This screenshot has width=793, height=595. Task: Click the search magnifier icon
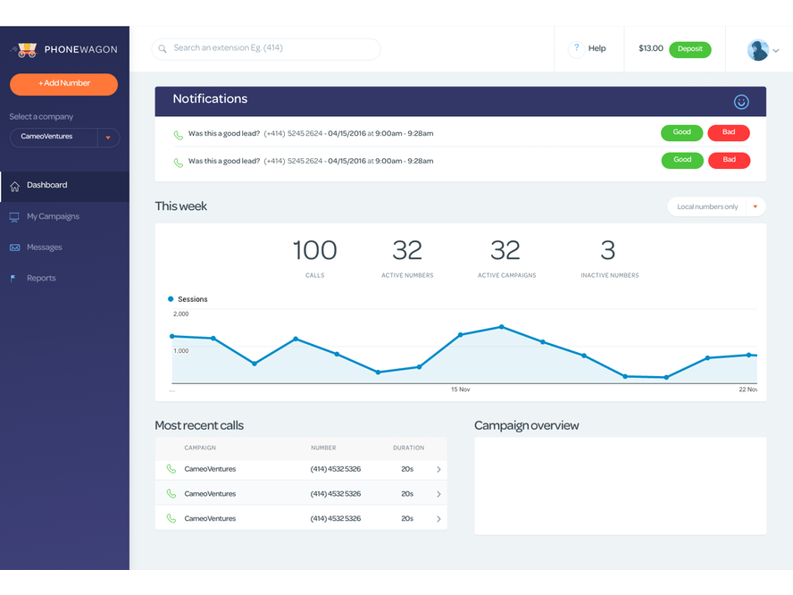click(163, 48)
